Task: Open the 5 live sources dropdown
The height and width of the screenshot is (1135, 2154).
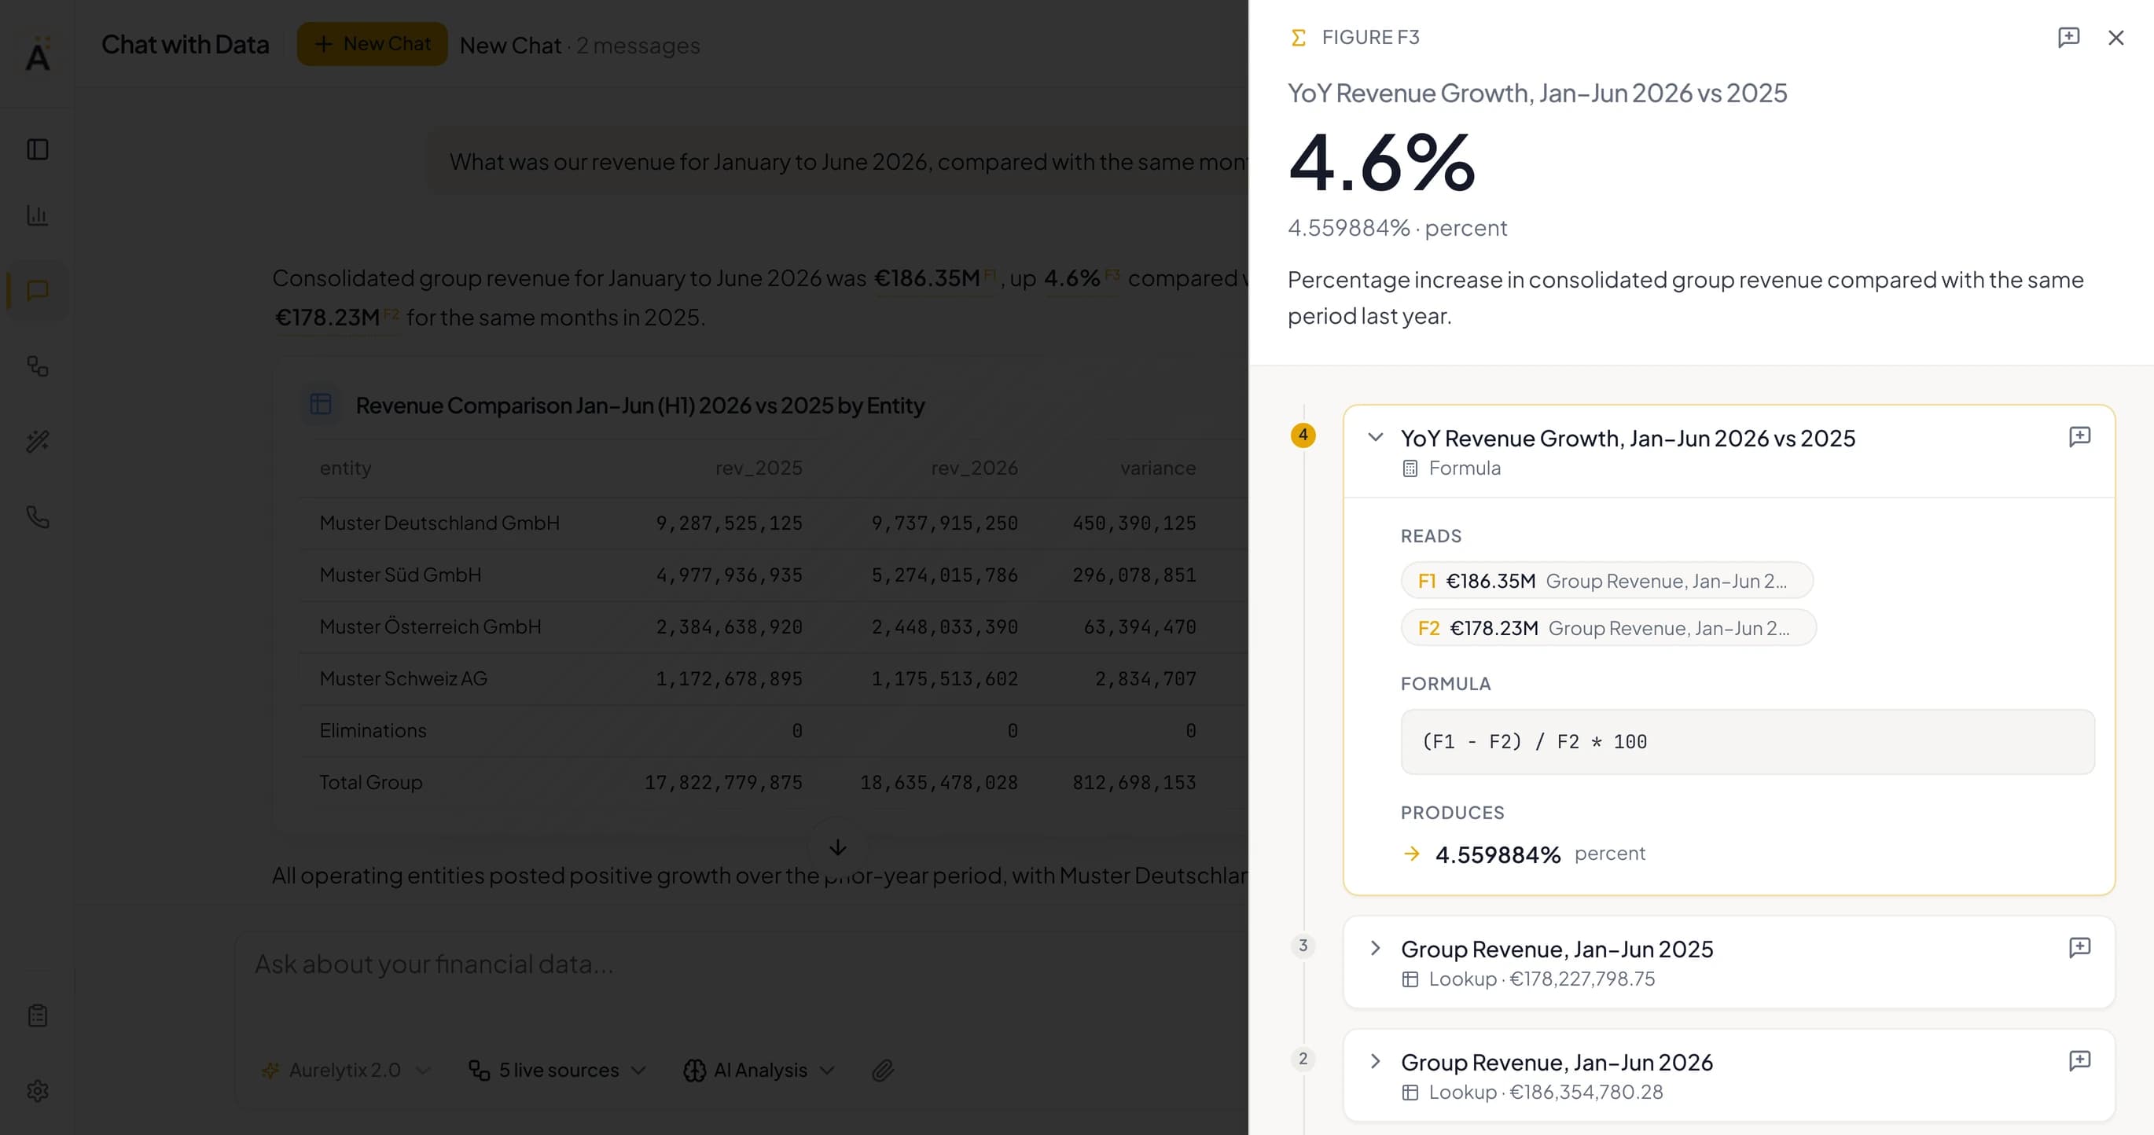Action: point(557,1070)
